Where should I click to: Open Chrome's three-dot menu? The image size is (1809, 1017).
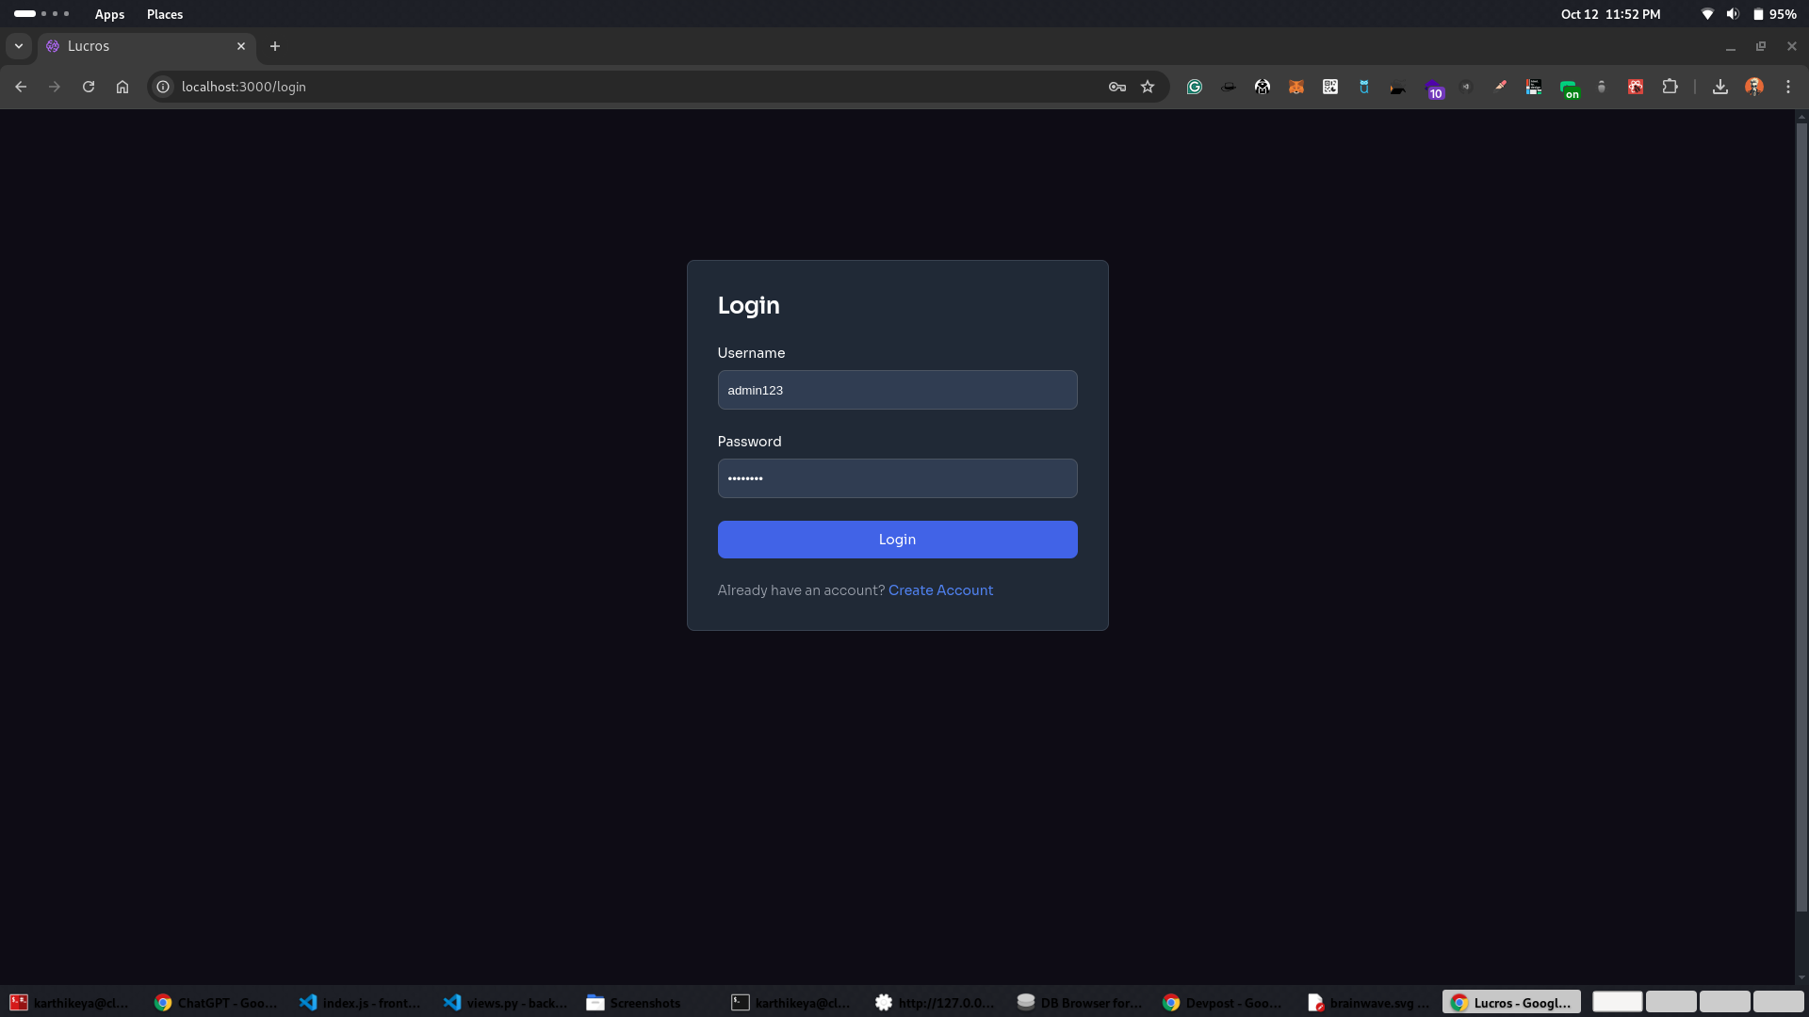pyautogui.click(x=1788, y=87)
